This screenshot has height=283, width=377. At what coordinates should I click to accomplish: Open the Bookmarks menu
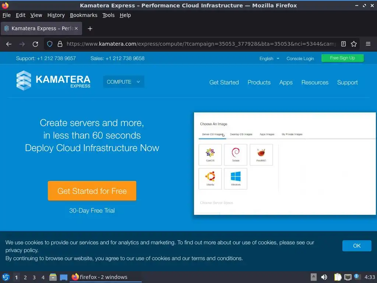point(84,15)
